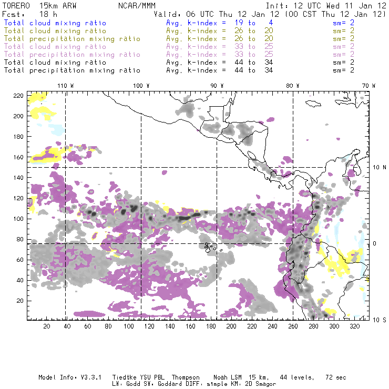Select the "Tiedtke" scheme label in footer

tap(124, 377)
